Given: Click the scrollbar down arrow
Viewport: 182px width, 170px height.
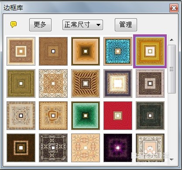Looking at the screenshot, I should (x=172, y=160).
